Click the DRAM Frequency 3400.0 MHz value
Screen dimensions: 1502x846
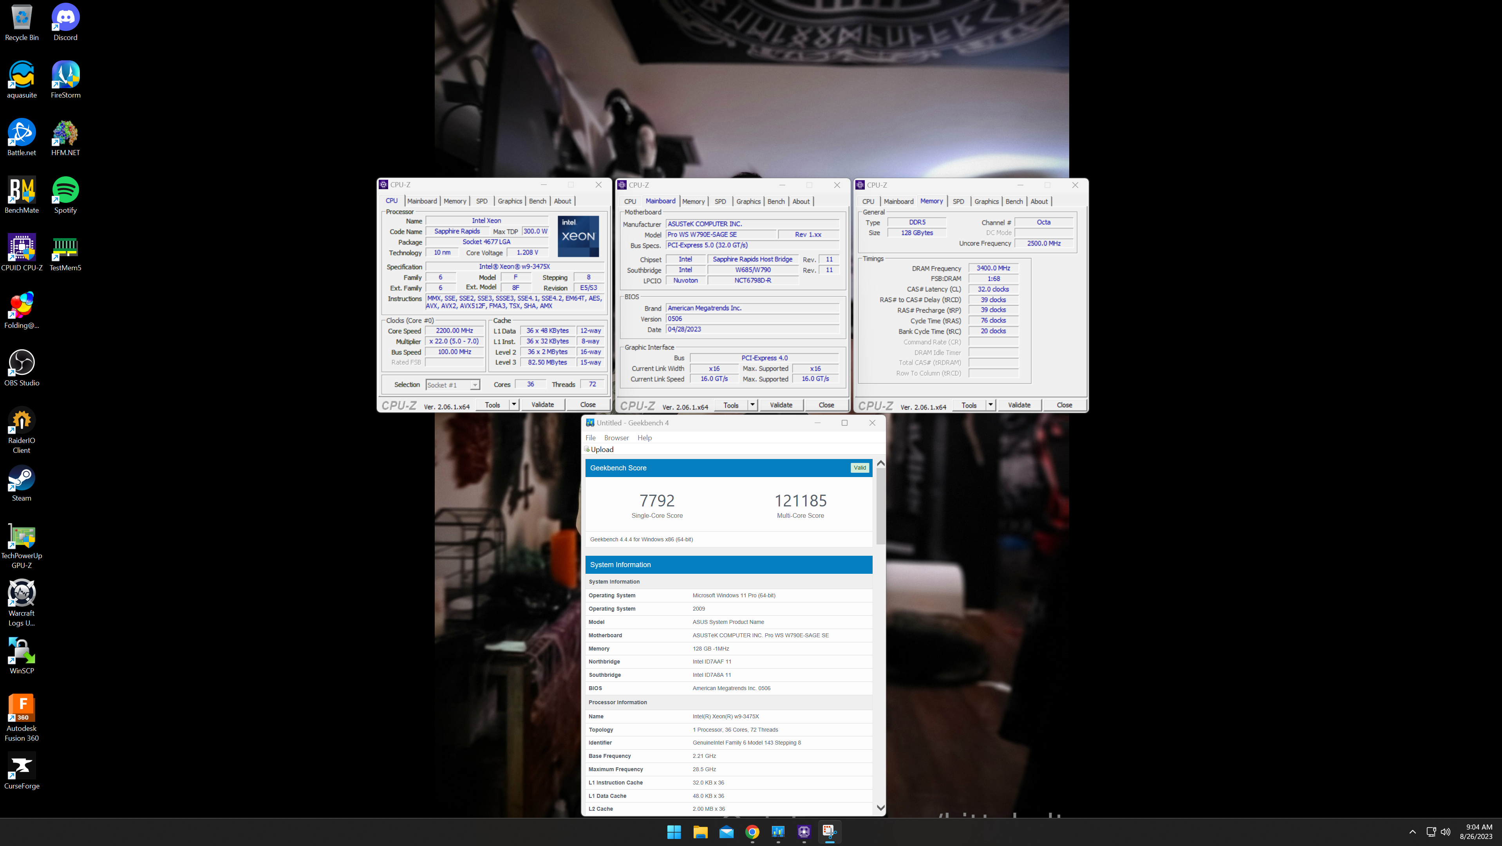(994, 268)
